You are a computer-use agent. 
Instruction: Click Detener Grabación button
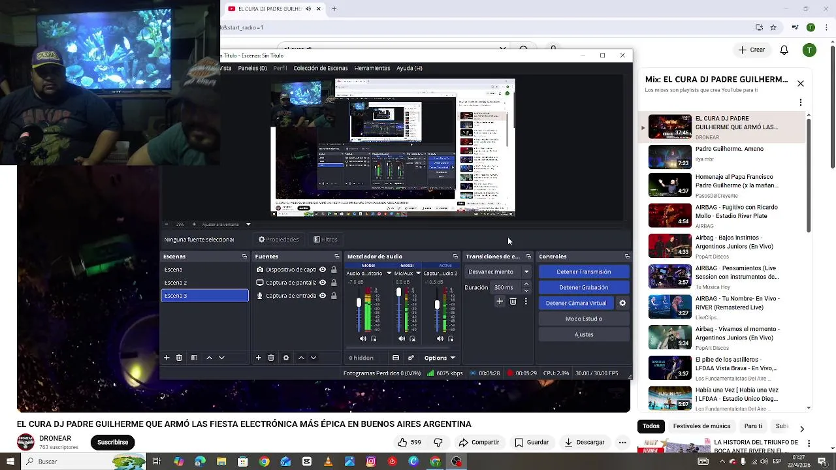(584, 287)
